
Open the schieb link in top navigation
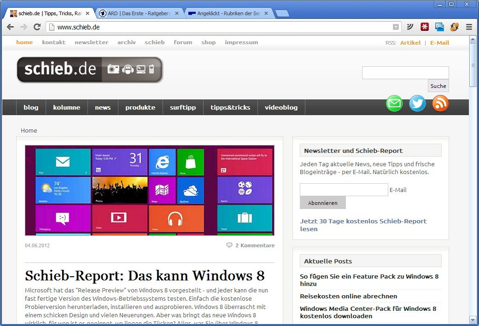tap(155, 42)
